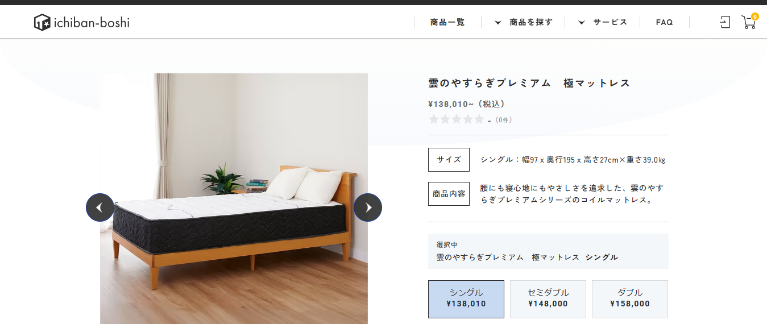Open the shopping cart icon
Screen dimensions: 767x324
[748, 23]
